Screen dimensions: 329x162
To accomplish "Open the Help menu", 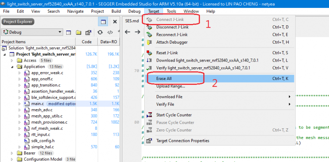I will click(x=211, y=11).
